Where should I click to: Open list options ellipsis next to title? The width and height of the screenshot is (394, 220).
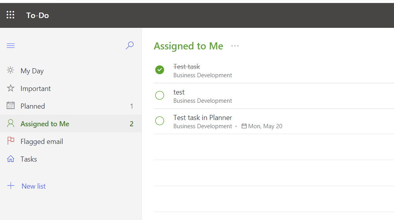click(235, 46)
